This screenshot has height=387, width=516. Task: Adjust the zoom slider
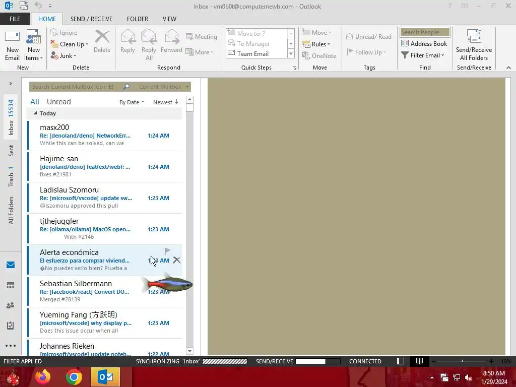462,361
